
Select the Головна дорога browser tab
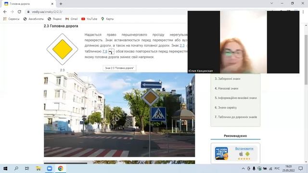[29, 4]
